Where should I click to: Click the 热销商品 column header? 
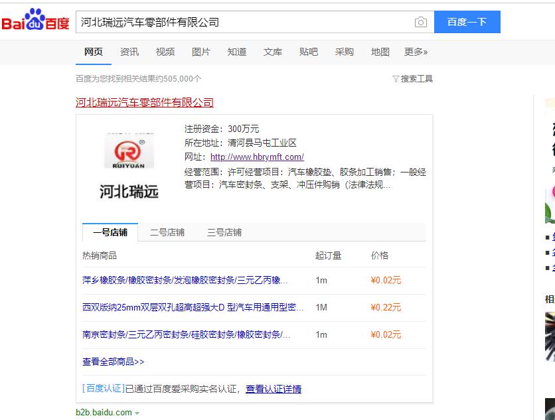[100, 255]
